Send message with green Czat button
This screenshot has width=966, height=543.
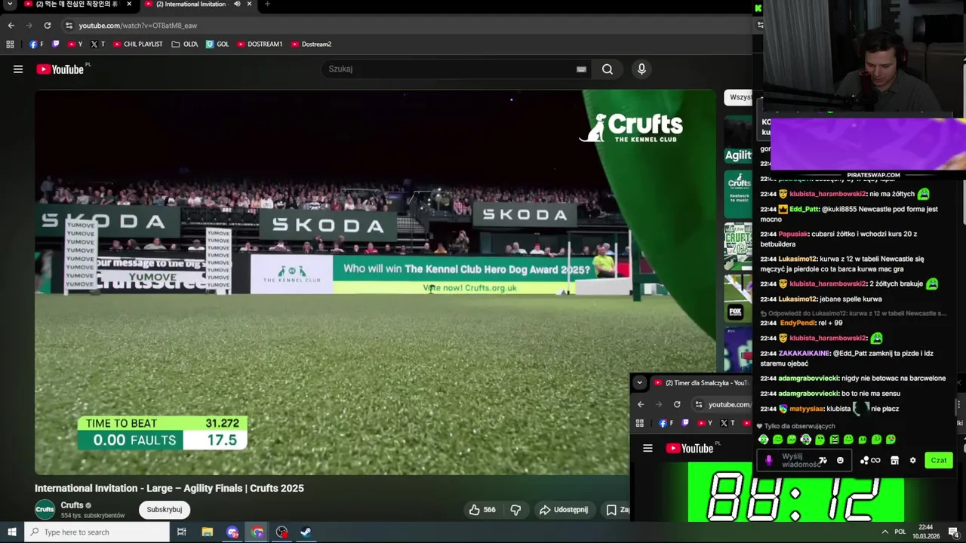coord(939,460)
